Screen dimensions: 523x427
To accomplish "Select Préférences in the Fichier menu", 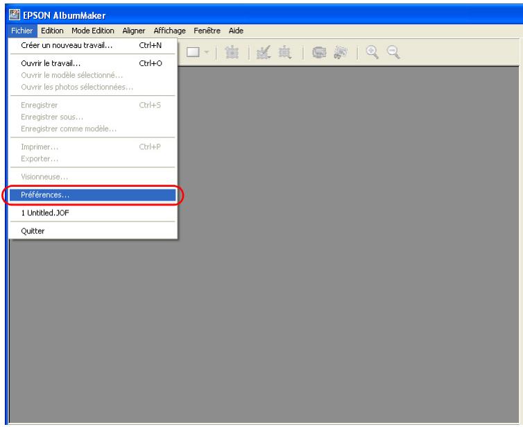I will tap(93, 195).
